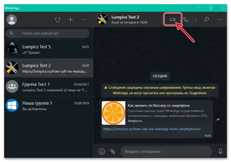Image resolution: width=231 pixels, height=162 pixels.
Task: Click the status update circle icon
Action: click(x=57, y=19)
